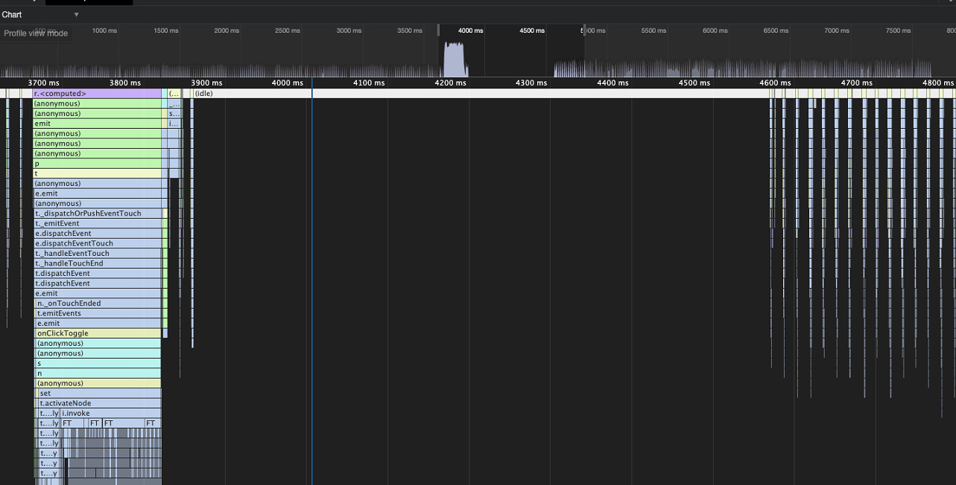The width and height of the screenshot is (956, 485).
Task: Click the 4400 ms ruler label
Action: (612, 83)
